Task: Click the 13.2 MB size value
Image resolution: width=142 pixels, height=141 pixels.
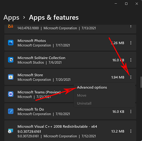Action: (x=118, y=131)
